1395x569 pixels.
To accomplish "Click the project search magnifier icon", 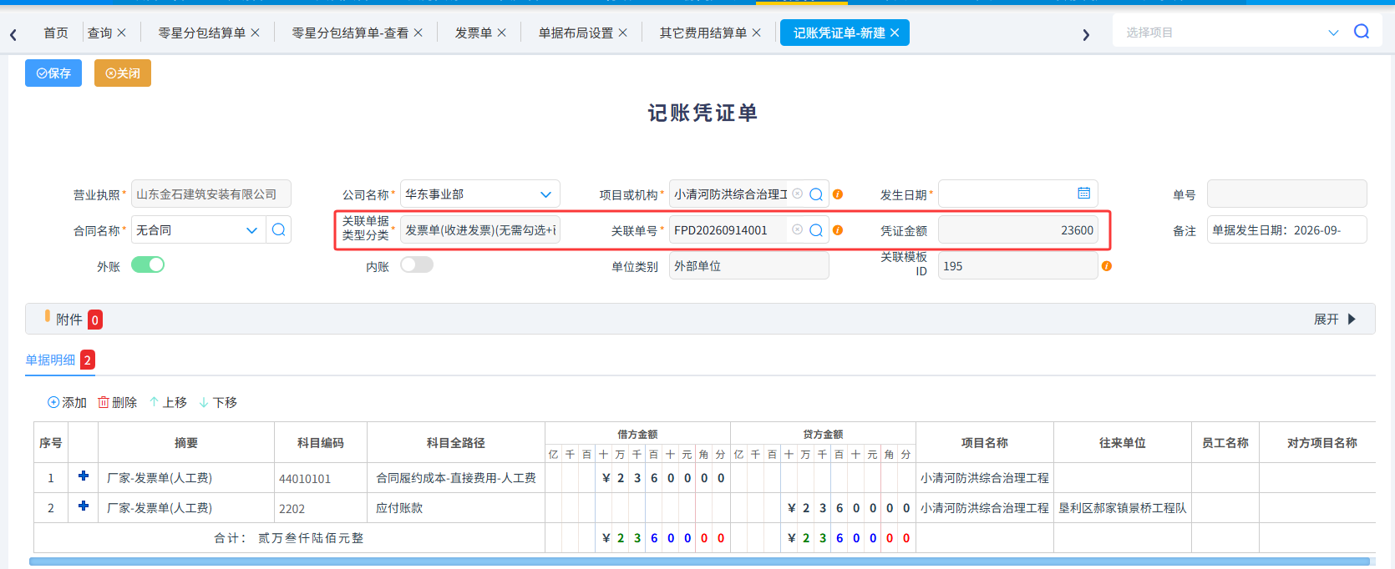I will coord(1362,32).
